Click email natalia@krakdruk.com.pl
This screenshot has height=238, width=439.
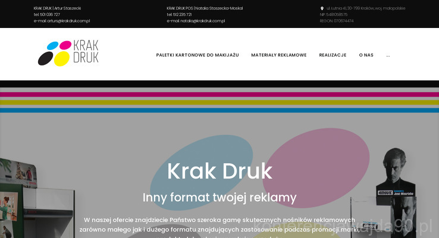(x=202, y=21)
